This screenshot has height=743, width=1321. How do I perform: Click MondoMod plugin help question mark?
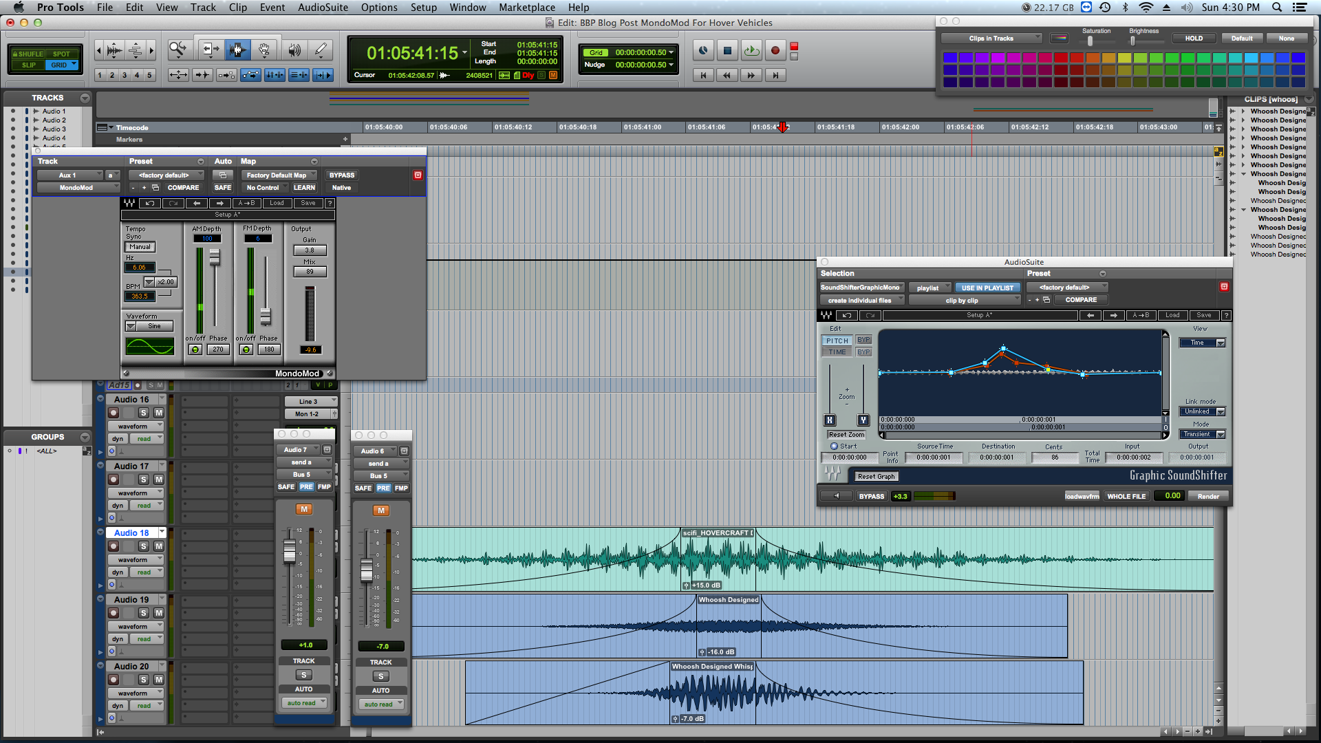coord(330,203)
